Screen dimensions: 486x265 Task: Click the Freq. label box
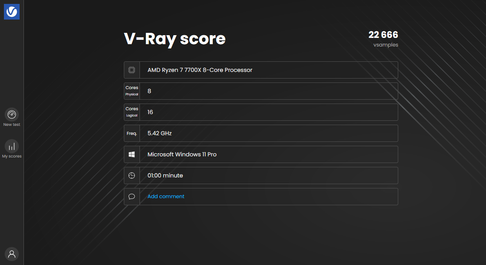[x=132, y=133]
